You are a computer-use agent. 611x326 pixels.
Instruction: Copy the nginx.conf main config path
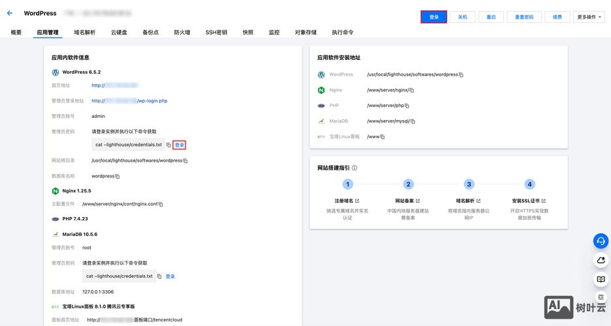161,204
